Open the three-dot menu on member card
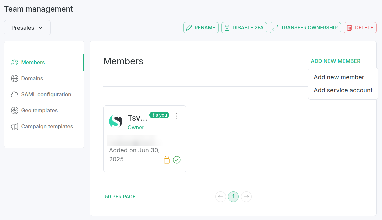382x220 pixels. click(177, 116)
